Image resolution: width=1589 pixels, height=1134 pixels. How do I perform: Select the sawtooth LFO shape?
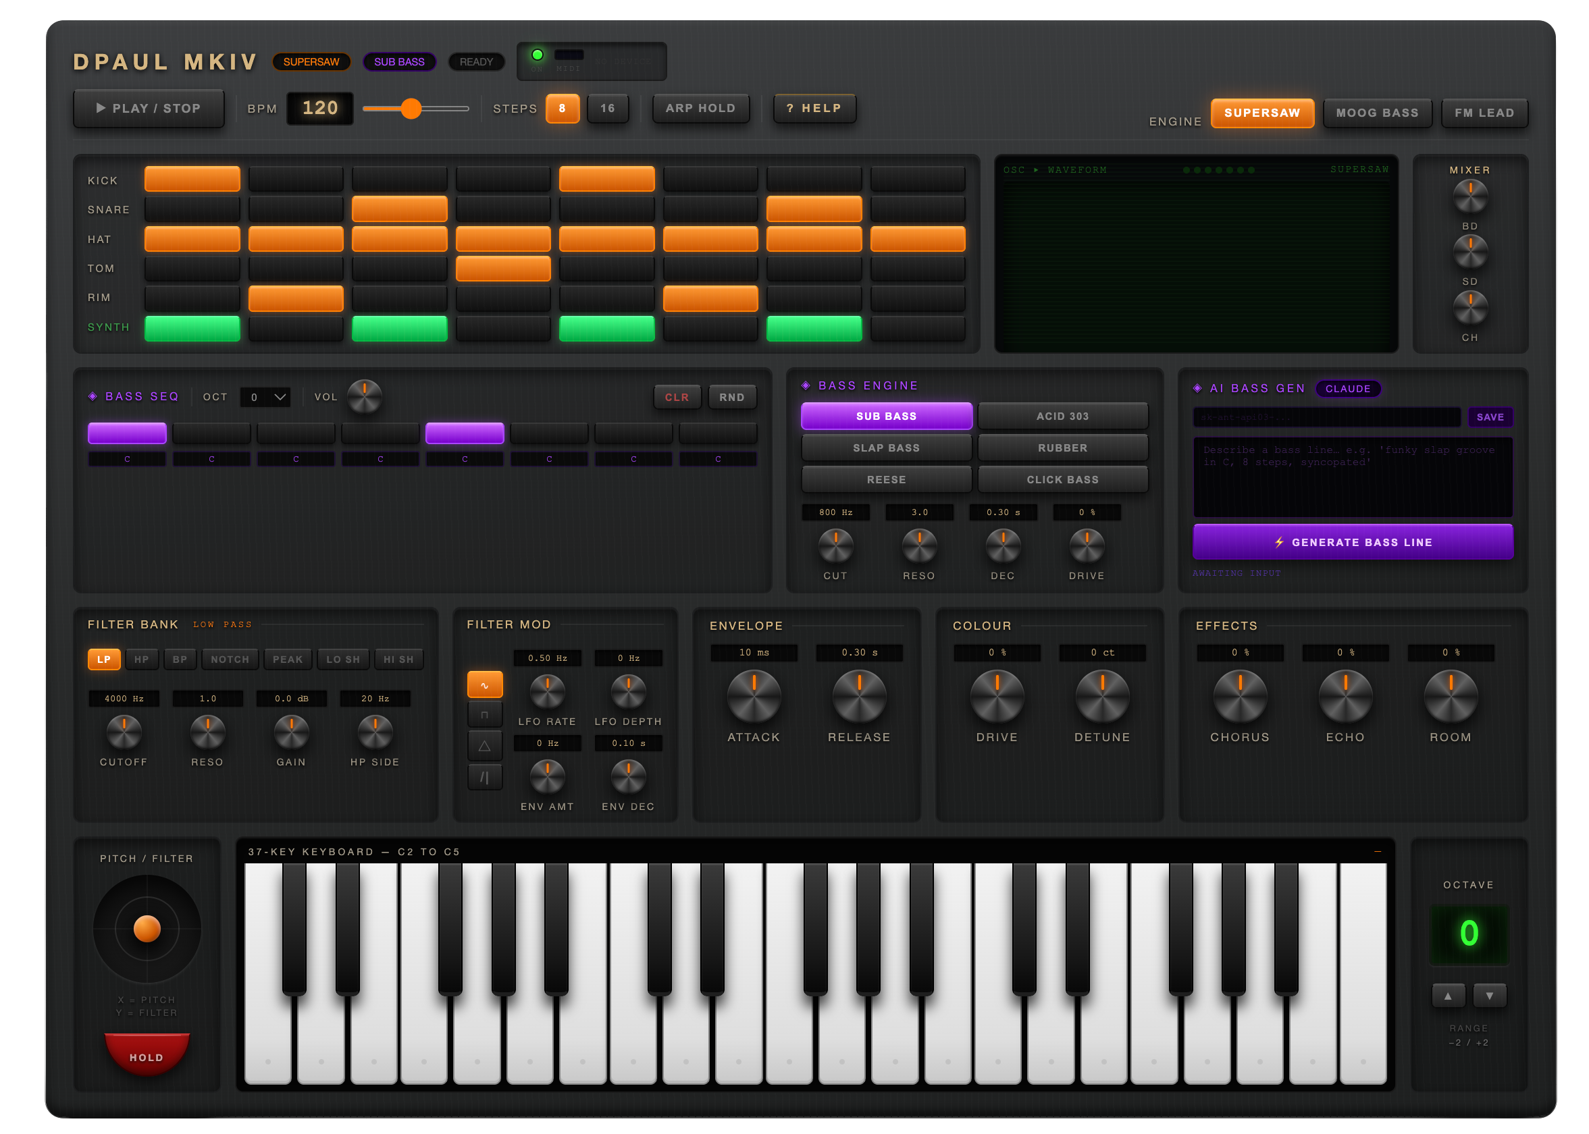[x=485, y=776]
